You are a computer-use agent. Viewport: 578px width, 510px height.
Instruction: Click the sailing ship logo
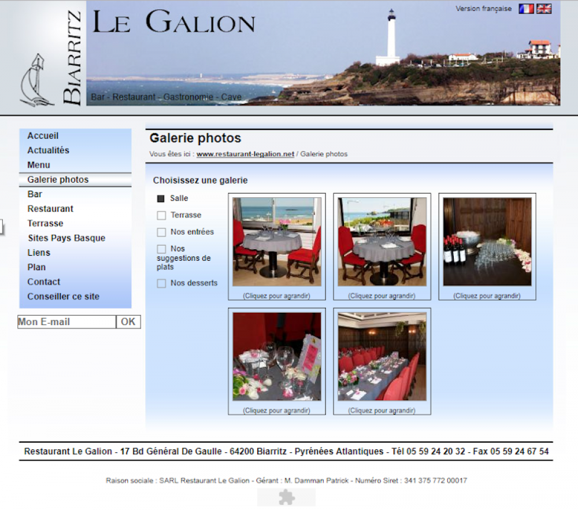(x=36, y=81)
